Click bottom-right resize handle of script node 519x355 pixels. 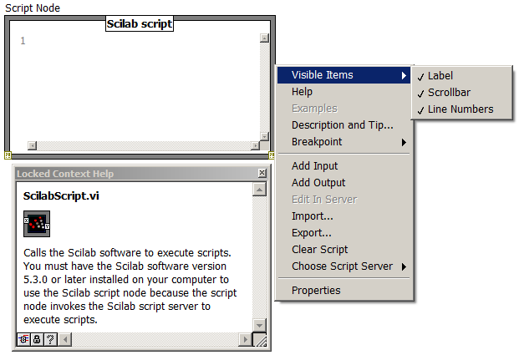tap(272, 155)
